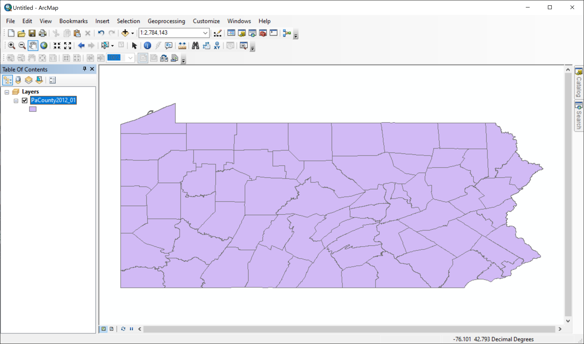
Task: Select Features tool in Tools toolbar
Action: point(105,46)
